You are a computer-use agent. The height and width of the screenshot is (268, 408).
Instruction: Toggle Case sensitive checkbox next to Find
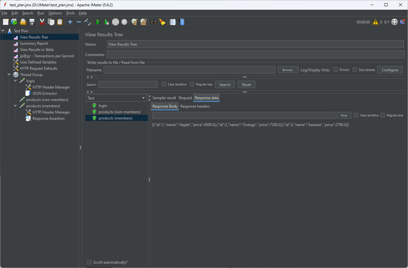coord(356,115)
